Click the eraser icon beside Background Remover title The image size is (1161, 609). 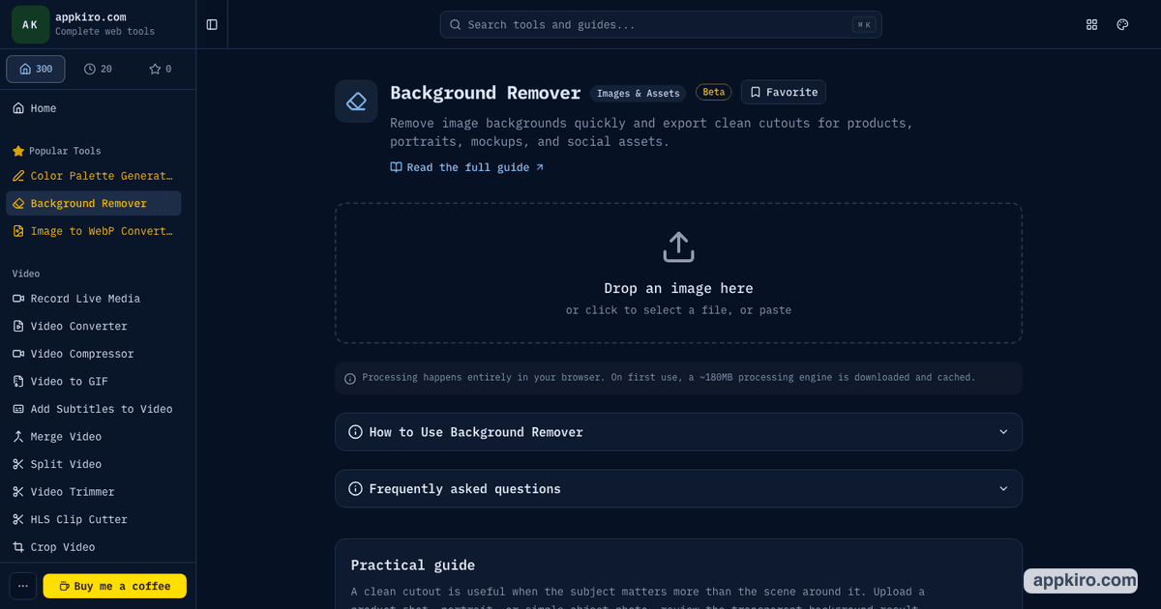356,101
